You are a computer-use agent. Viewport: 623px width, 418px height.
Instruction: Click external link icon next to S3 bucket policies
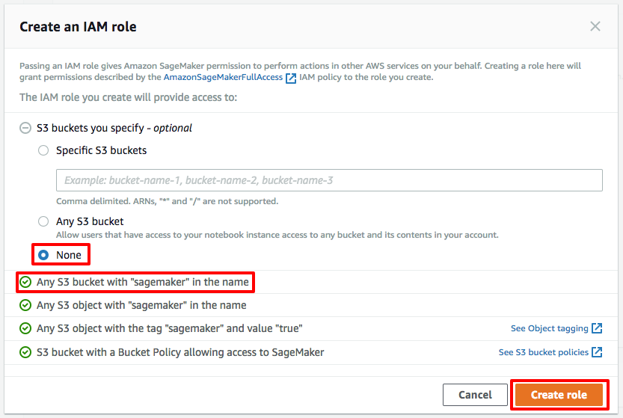click(597, 352)
